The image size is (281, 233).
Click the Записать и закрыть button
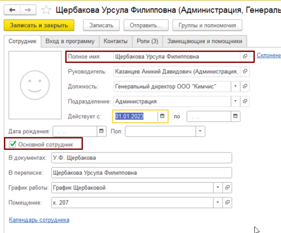point(39,25)
